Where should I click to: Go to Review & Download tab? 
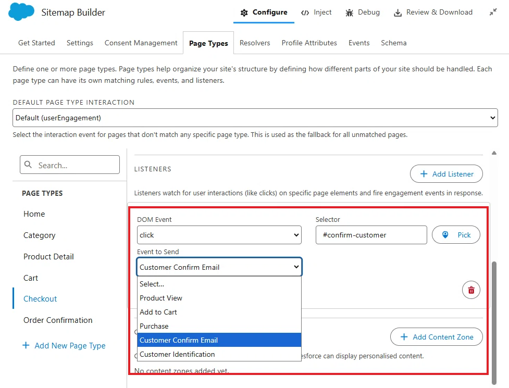[x=433, y=12]
